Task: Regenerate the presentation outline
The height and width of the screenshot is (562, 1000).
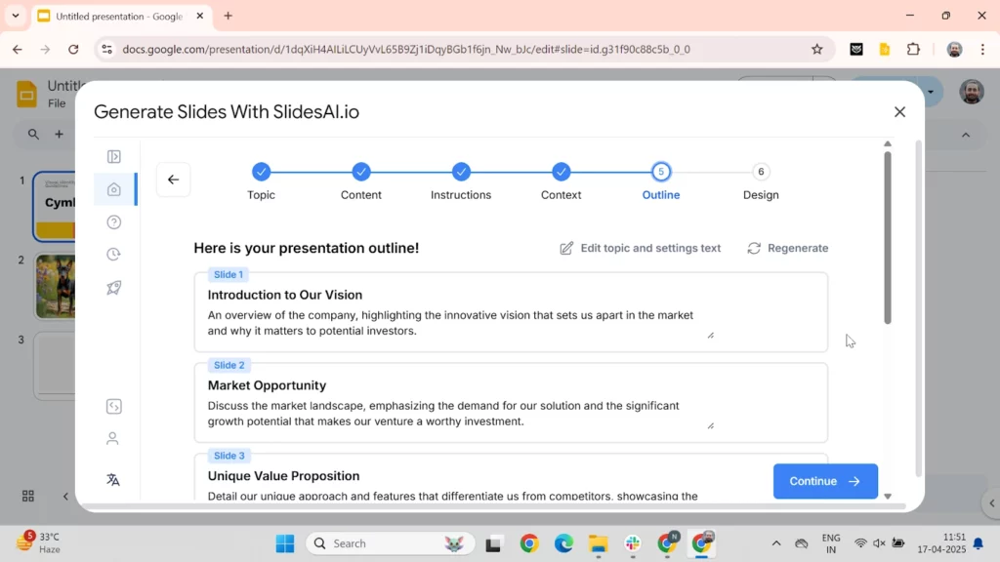Action: [787, 248]
